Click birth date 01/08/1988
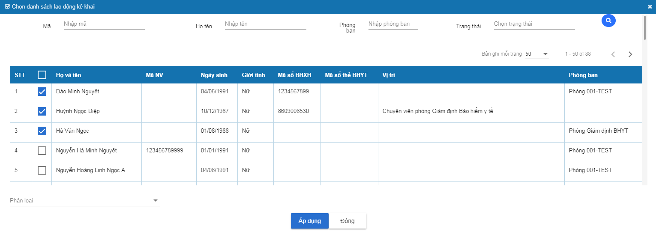Image resolution: width=656 pixels, height=232 pixels. point(215,131)
